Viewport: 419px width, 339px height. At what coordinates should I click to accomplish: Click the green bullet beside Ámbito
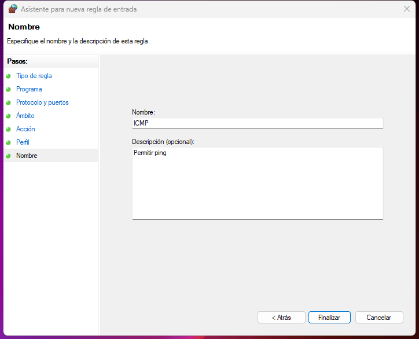click(8, 116)
